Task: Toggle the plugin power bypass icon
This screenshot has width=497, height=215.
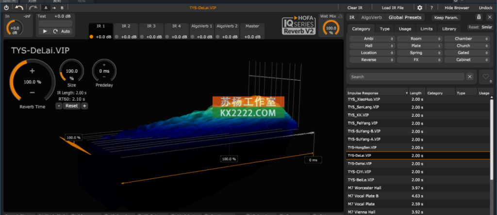Action: (6, 8)
